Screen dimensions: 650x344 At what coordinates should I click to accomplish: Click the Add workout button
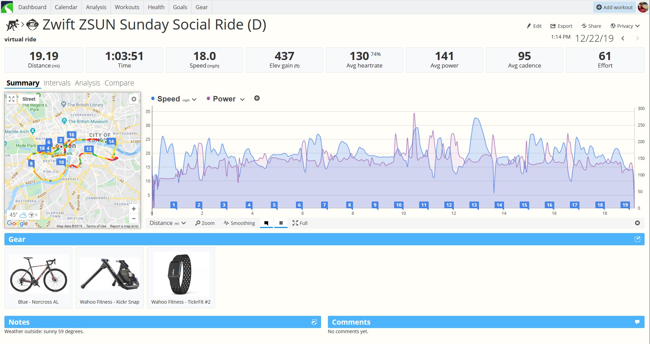(x=614, y=7)
